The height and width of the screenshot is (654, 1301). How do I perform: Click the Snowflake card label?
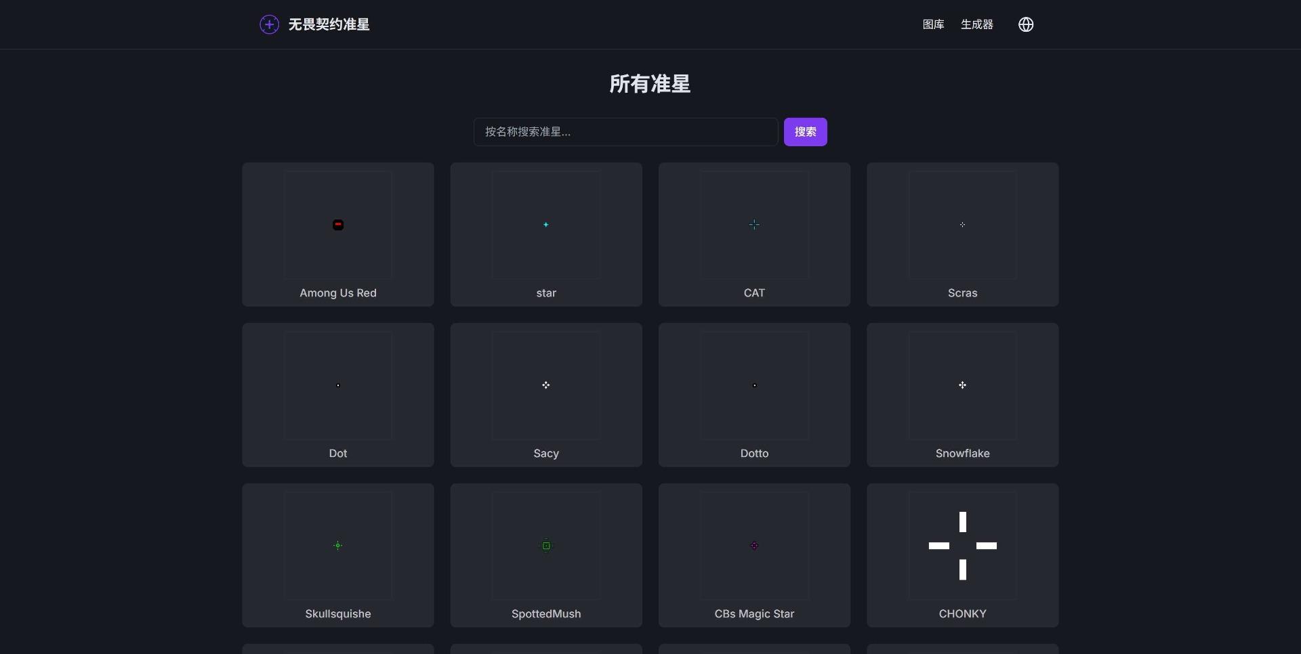(x=962, y=453)
